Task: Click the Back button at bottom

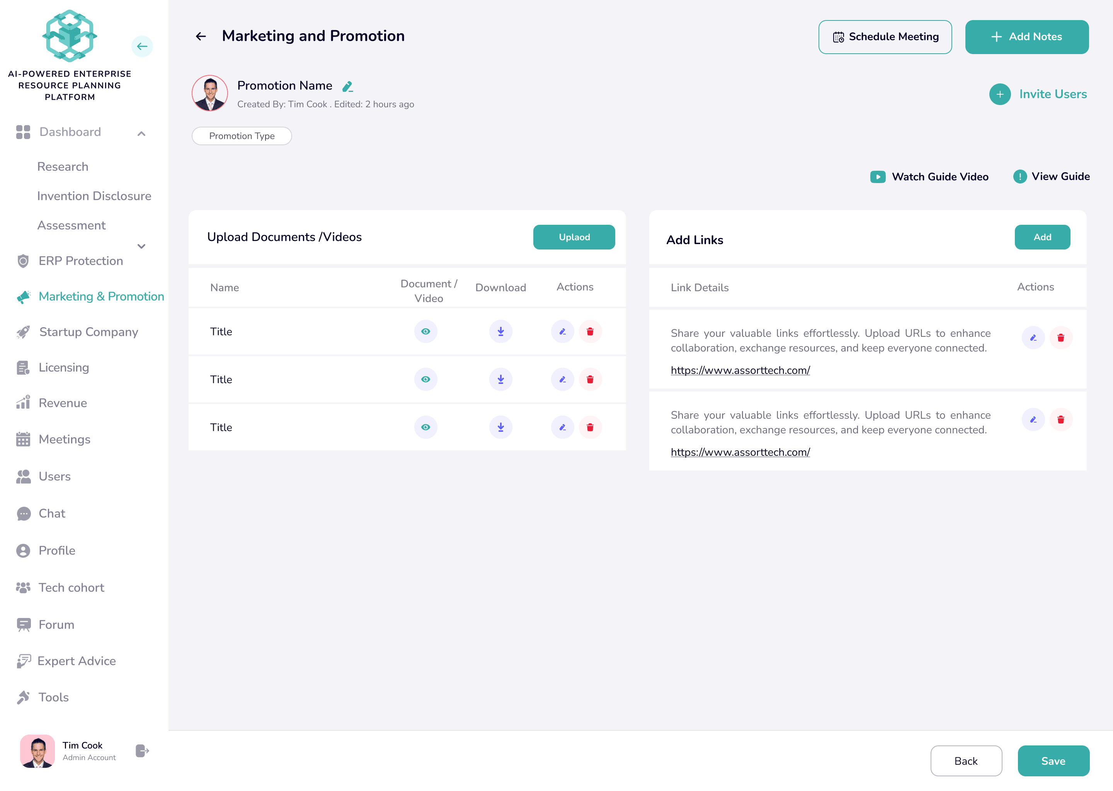Action: pos(966,761)
